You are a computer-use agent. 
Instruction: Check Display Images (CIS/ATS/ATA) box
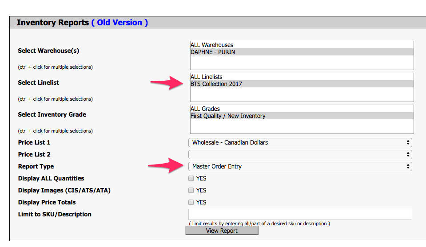coord(191,191)
